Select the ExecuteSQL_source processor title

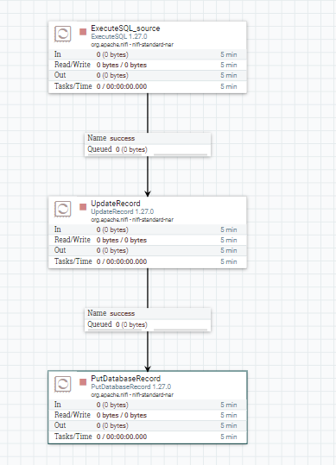[125, 28]
